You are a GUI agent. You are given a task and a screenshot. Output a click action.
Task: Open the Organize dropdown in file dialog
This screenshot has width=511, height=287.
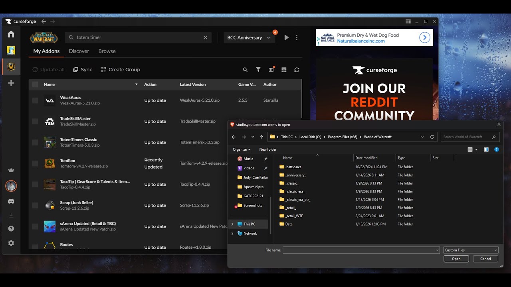242,149
